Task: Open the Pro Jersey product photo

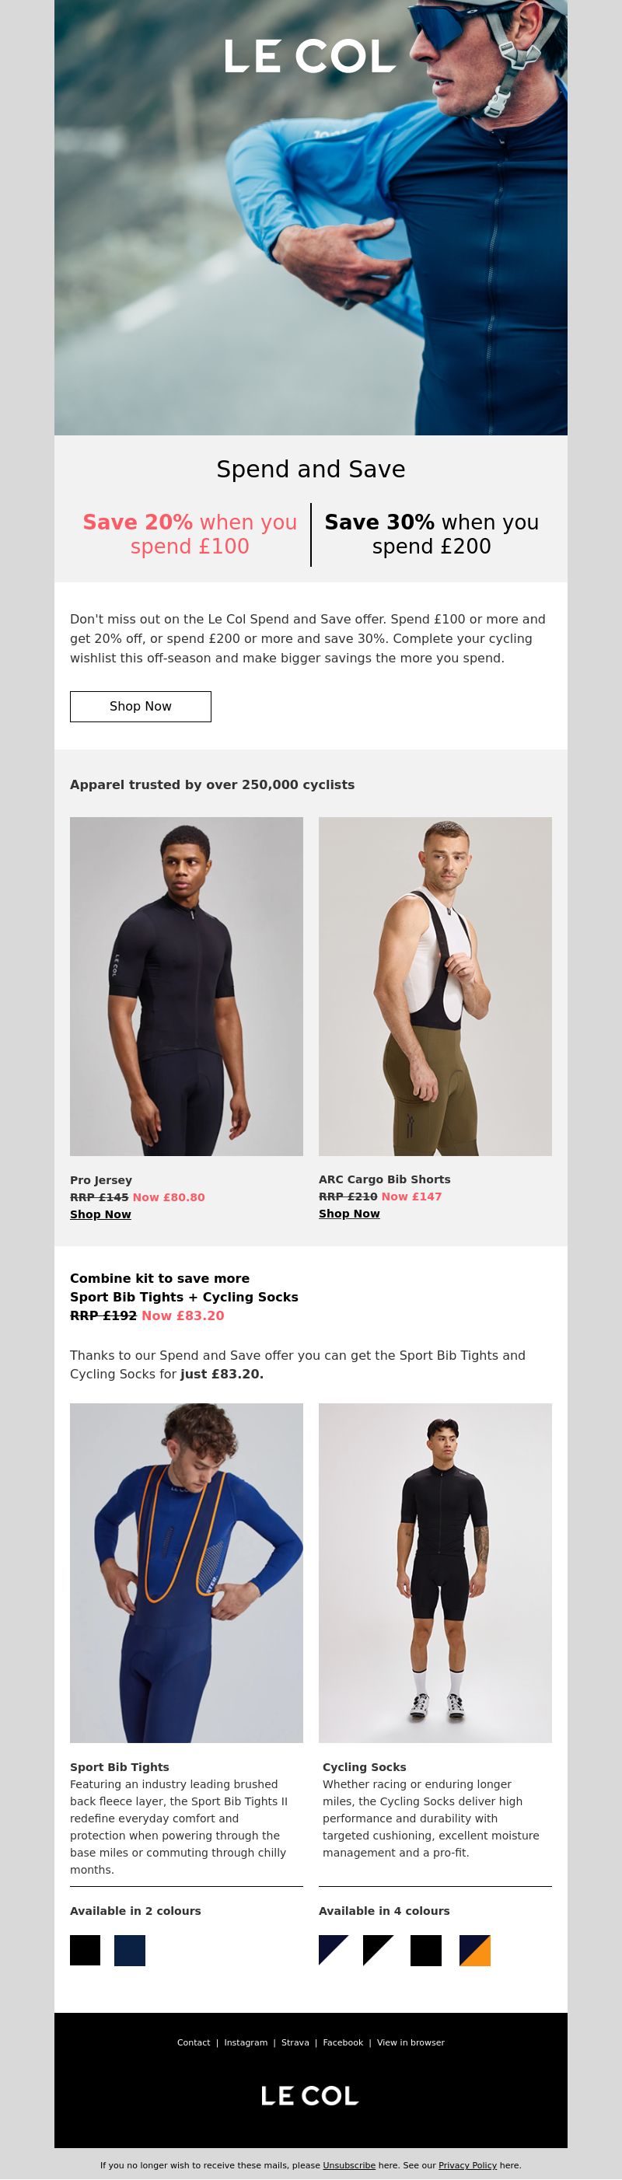Action: [186, 986]
